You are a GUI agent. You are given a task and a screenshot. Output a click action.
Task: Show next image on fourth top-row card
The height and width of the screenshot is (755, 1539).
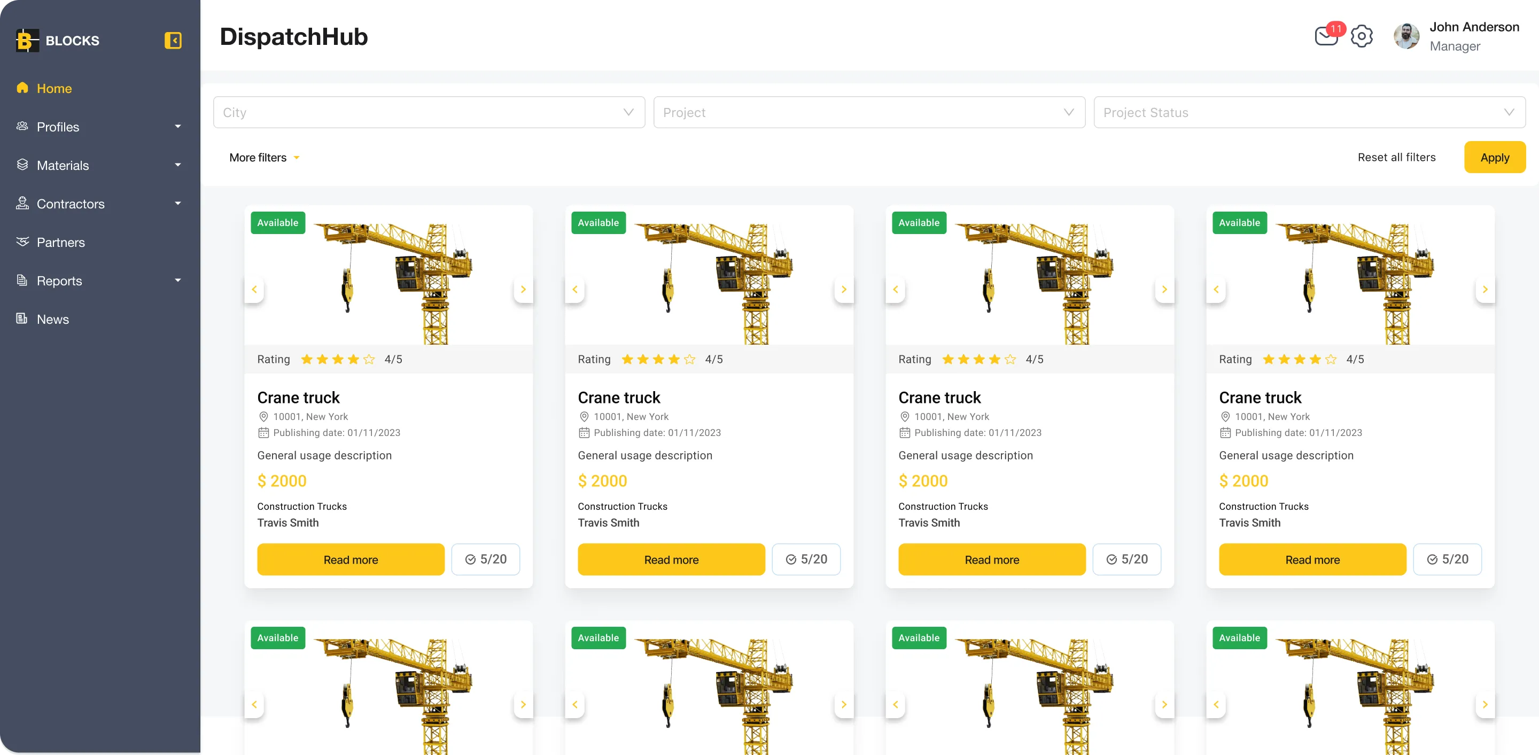point(1485,289)
